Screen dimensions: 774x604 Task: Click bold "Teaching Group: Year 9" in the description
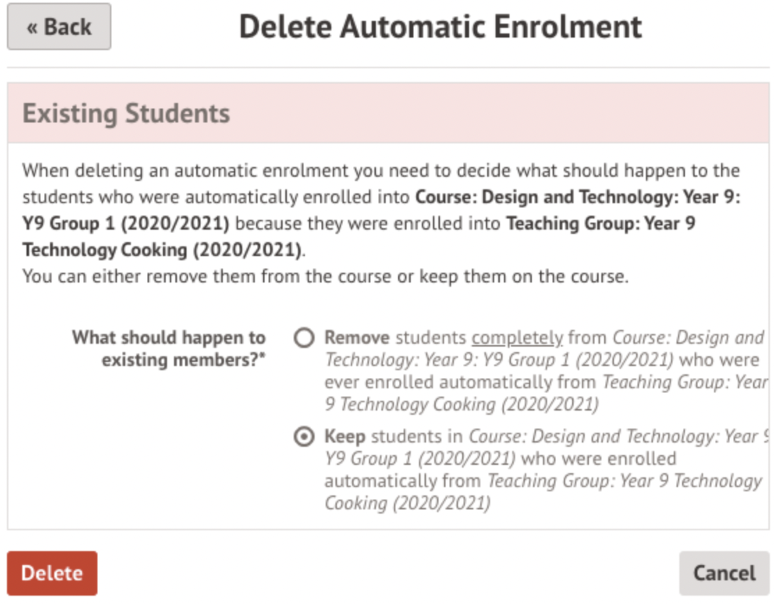pos(601,223)
